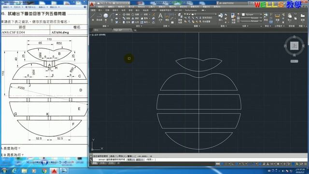
Task: Switch to AutoCAD taskbar icon
Action: click(54, 171)
